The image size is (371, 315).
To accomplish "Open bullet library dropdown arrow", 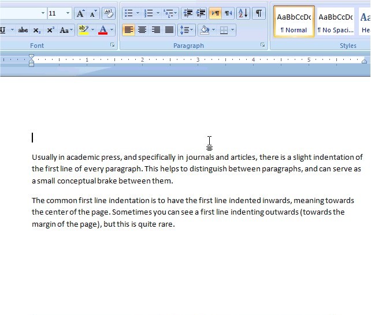I will [138, 13].
